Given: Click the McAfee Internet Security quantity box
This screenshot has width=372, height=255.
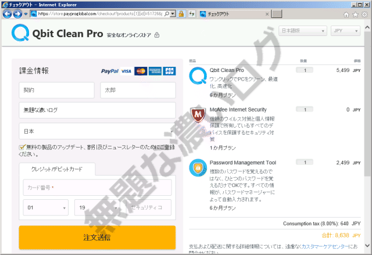Looking at the screenshot, I should [305, 109].
